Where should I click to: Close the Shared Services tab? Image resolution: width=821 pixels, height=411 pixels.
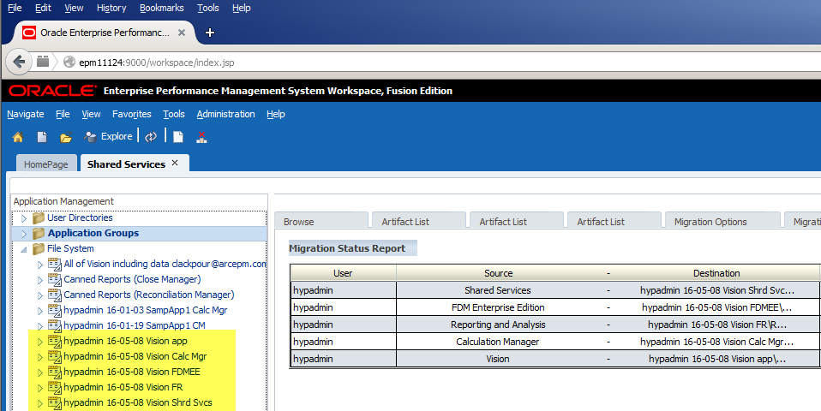point(175,164)
